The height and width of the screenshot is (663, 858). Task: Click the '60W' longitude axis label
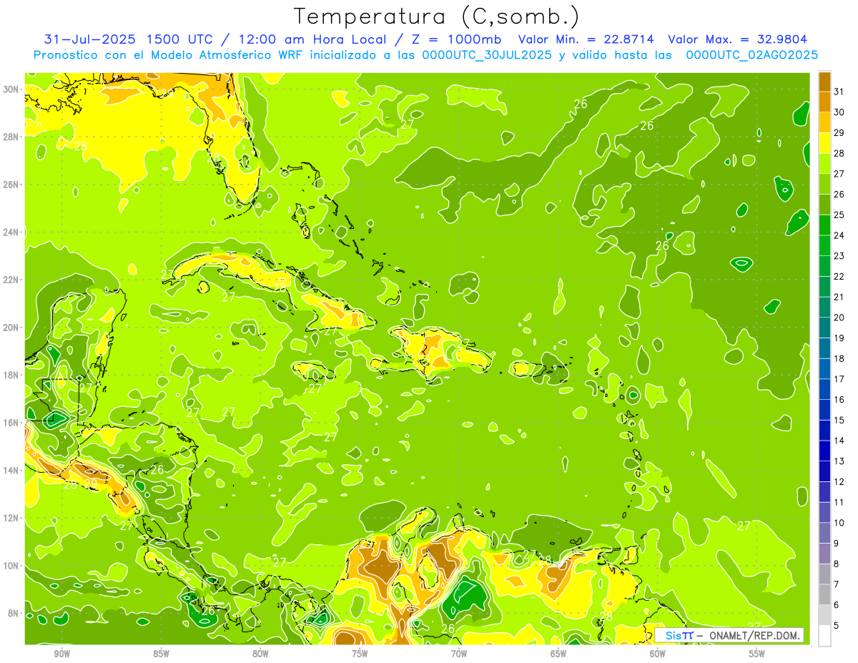click(658, 654)
